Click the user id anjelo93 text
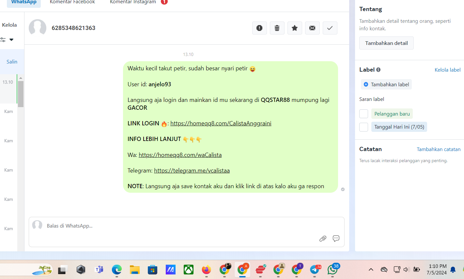 [160, 84]
